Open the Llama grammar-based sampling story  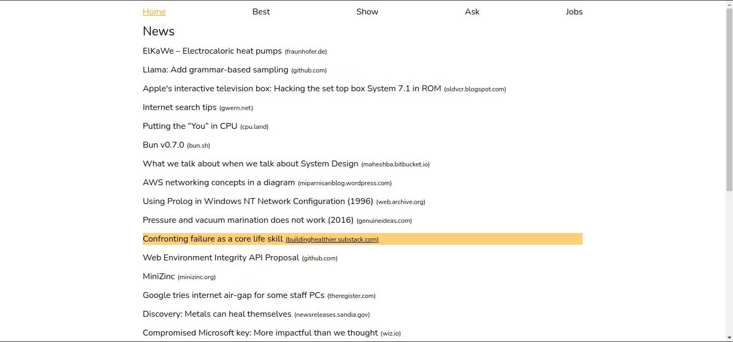click(x=215, y=70)
